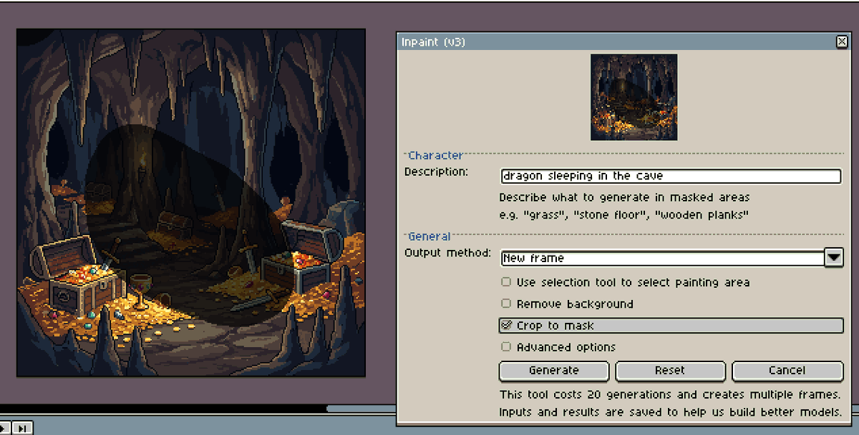Click the 'Output method:' label

click(x=447, y=254)
